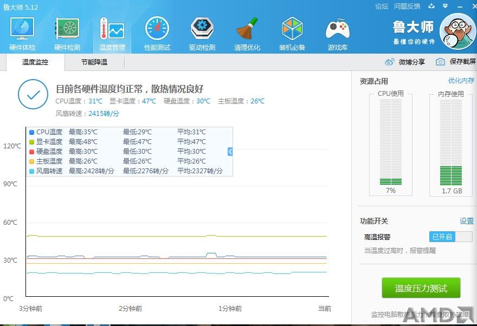Click 保存截屏 save screenshot
Image resolution: width=477 pixels, height=326 pixels.
[463, 62]
